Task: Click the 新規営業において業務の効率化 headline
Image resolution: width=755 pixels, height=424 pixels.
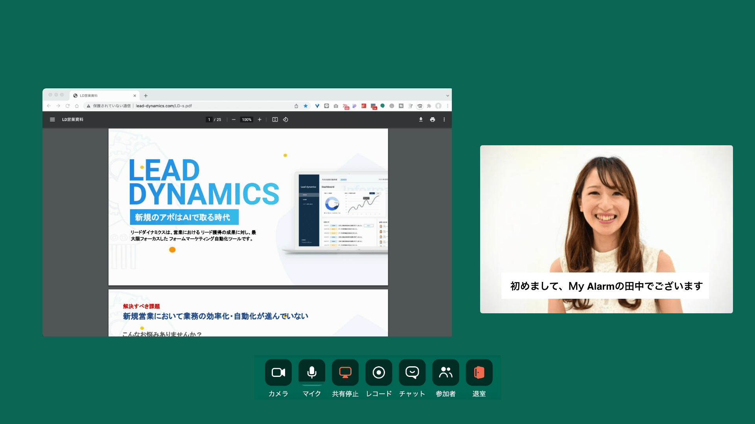Action: pos(215,316)
